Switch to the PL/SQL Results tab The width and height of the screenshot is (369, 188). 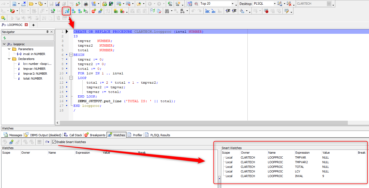coord(158,135)
